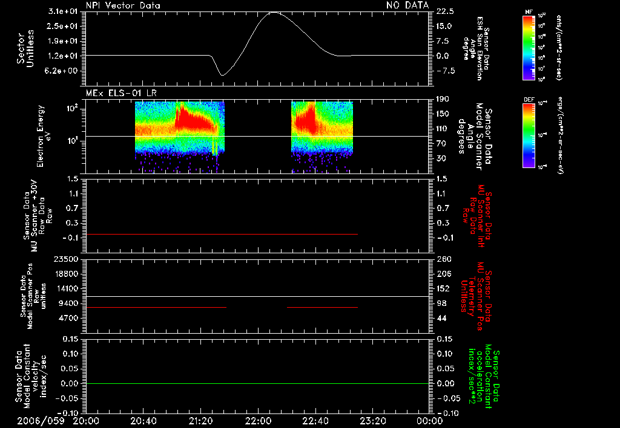Click the '98' telemetry tick value
620x428 pixels.
(441, 303)
